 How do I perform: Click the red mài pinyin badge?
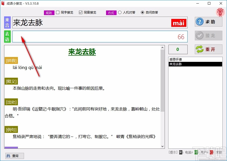178,23
